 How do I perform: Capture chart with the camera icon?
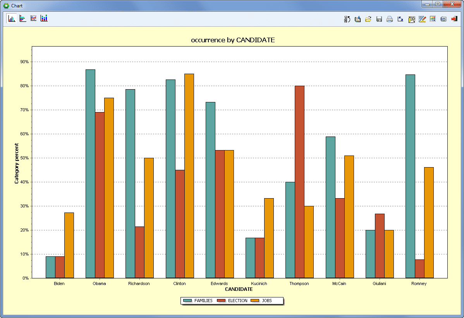(x=443, y=19)
